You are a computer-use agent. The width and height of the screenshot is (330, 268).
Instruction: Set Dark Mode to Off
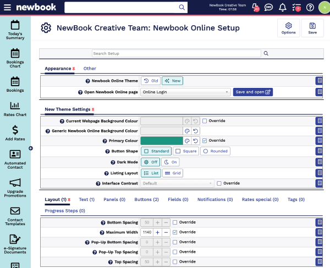coord(151,162)
